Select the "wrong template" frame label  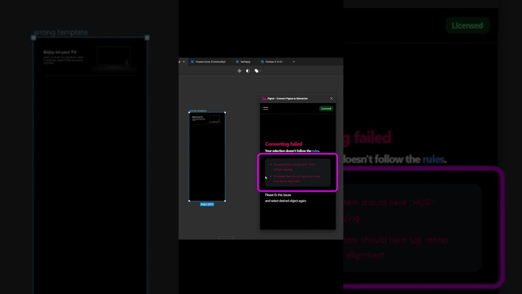(198, 111)
